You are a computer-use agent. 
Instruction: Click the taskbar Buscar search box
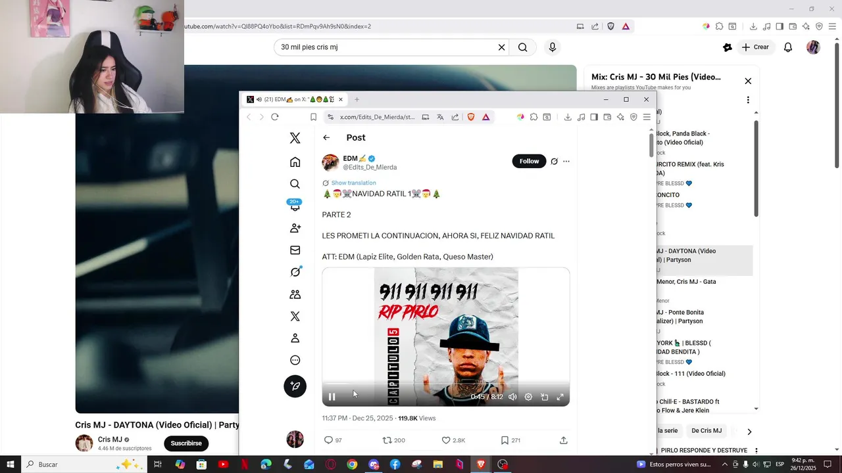pyautogui.click(x=84, y=464)
